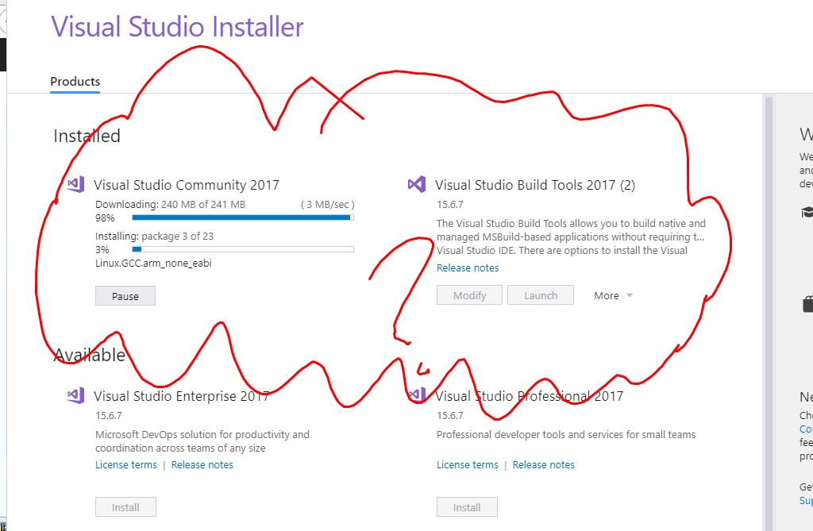This screenshot has height=531, width=813.
Task: Expand the More dropdown for Build Tools
Action: pos(614,295)
